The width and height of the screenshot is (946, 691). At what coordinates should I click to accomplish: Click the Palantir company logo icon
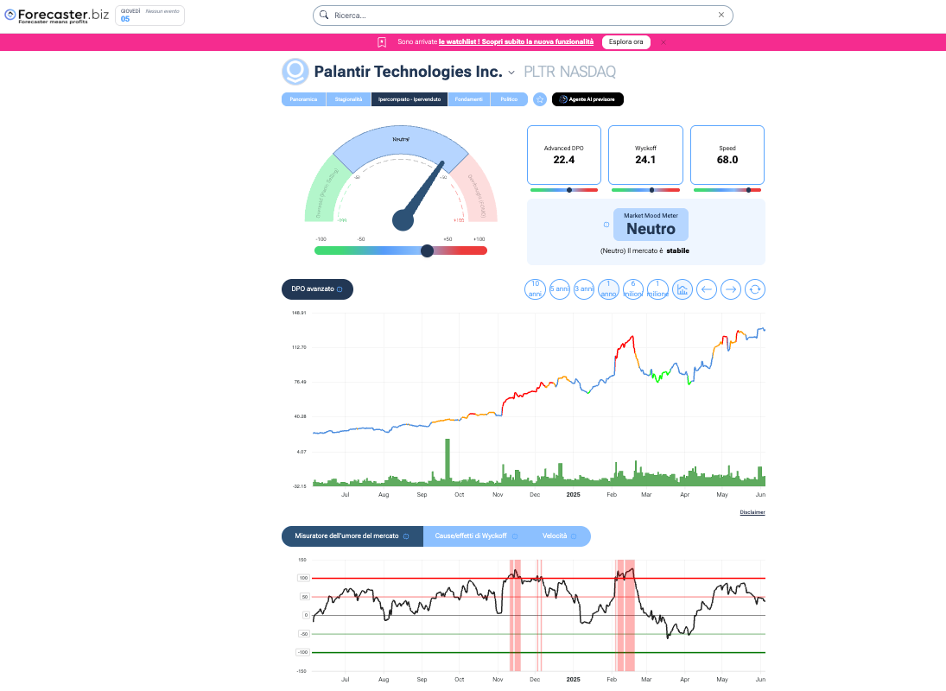pyautogui.click(x=295, y=72)
